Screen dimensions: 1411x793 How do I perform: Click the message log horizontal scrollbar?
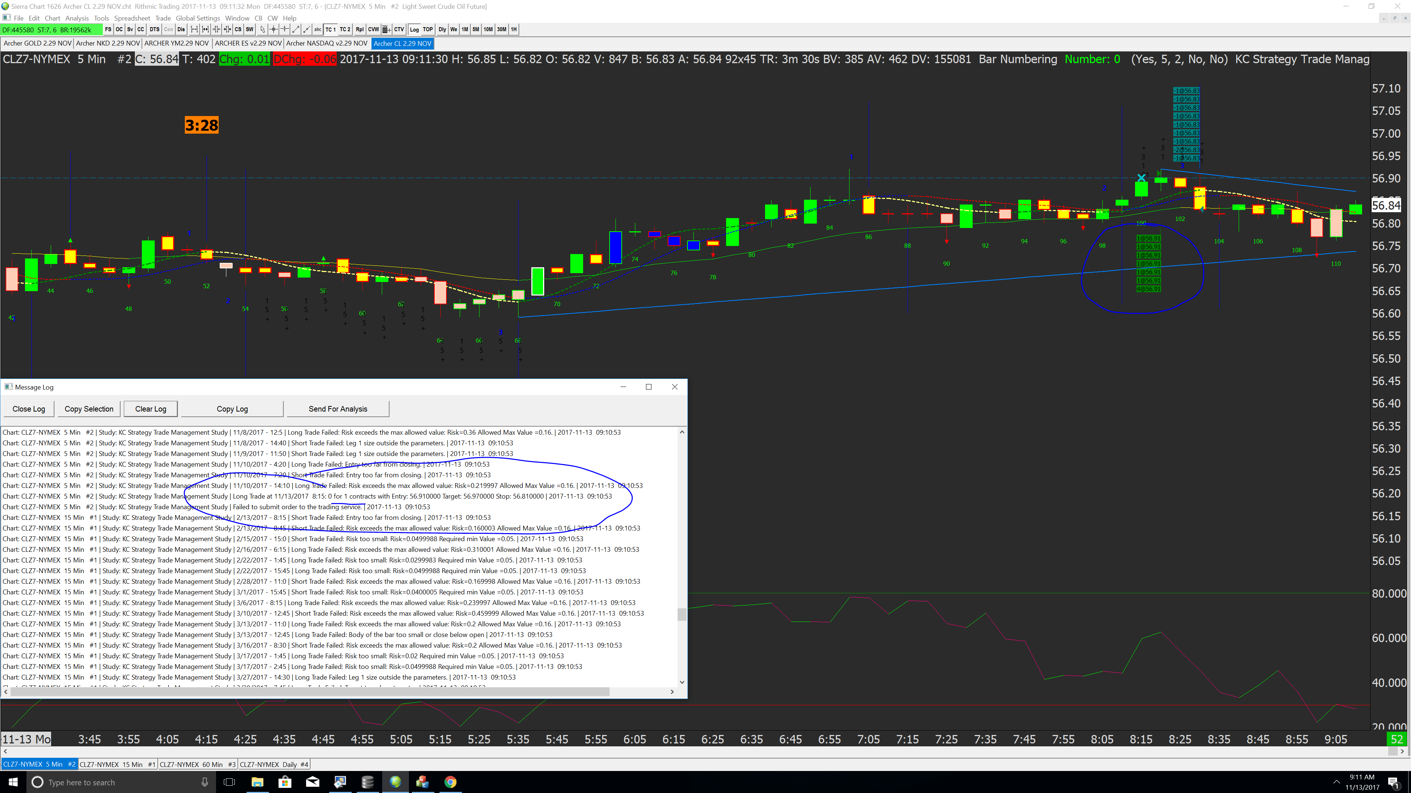click(309, 692)
